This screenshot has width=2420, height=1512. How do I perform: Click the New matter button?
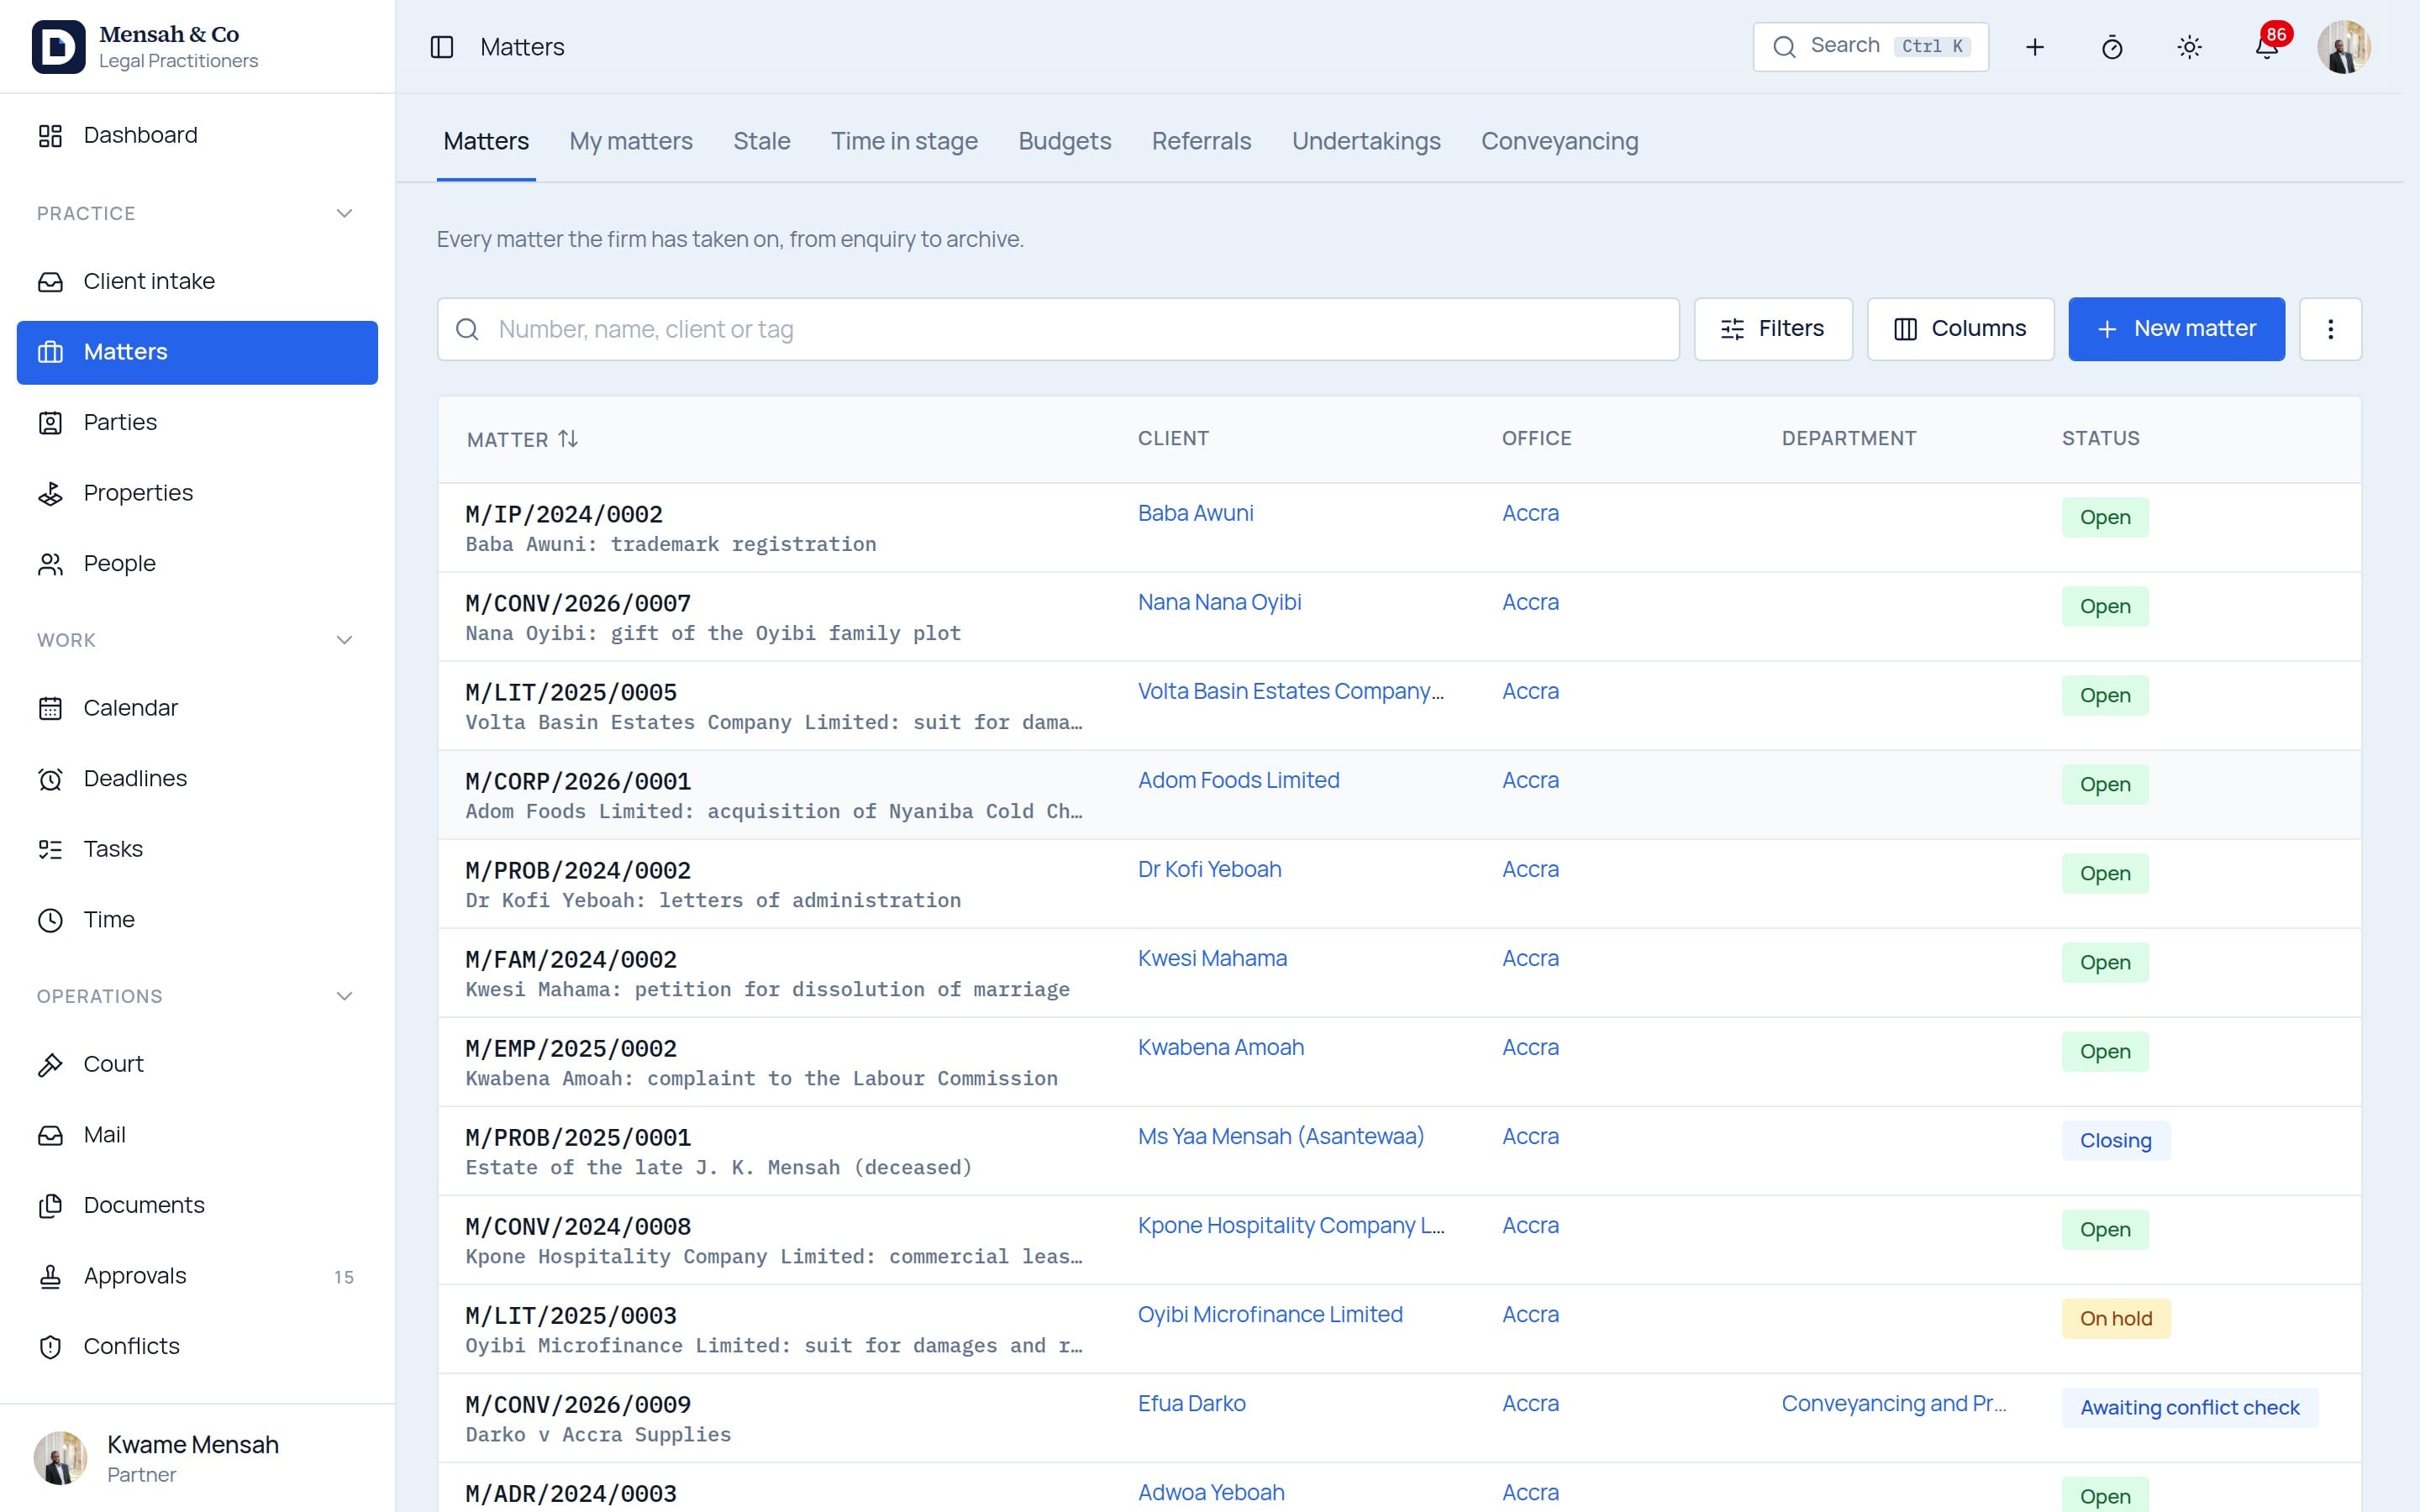pyautogui.click(x=2176, y=329)
